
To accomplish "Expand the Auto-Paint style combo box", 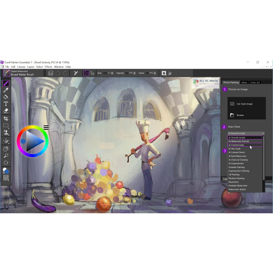I will click(246, 134).
